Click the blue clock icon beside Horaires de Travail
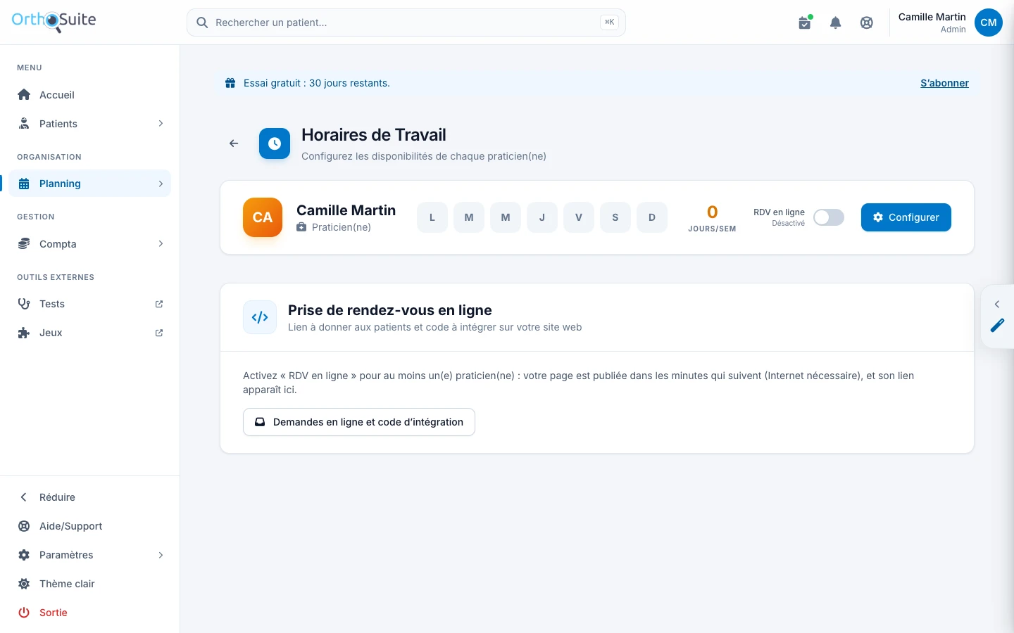The image size is (1014, 633). [x=275, y=143]
